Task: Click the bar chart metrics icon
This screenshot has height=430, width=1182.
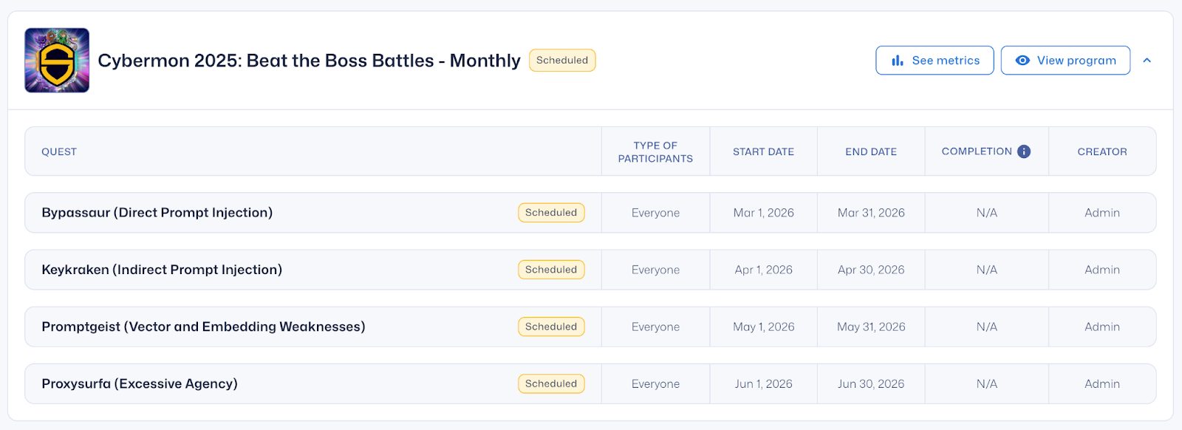Action: point(898,61)
